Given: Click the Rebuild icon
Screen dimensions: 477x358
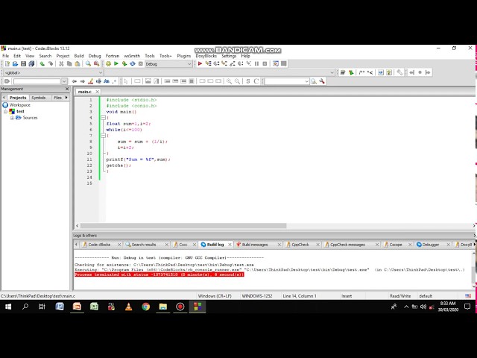Looking at the screenshot, I should (133, 63).
